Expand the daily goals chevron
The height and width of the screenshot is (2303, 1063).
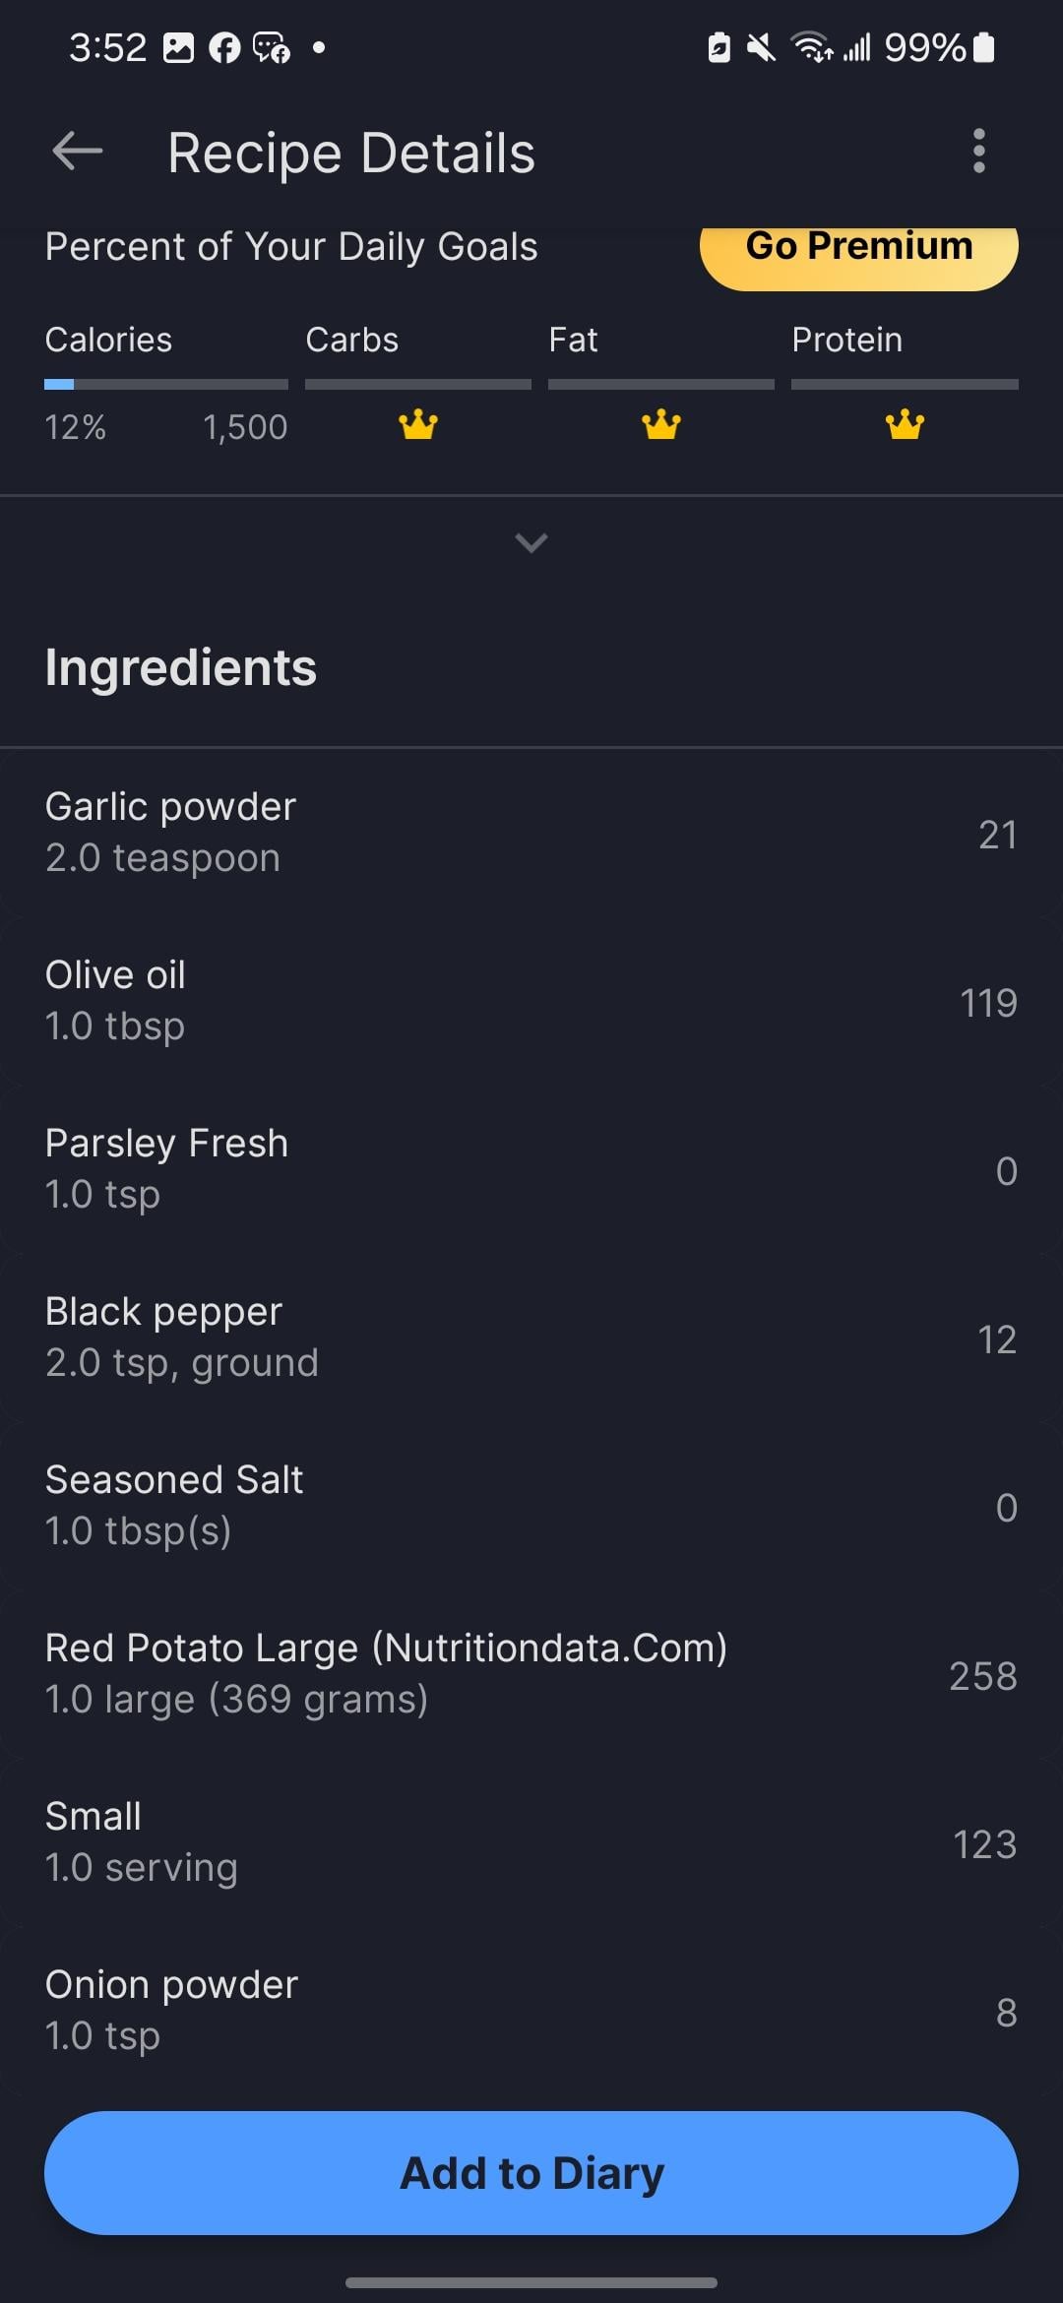pyautogui.click(x=531, y=542)
